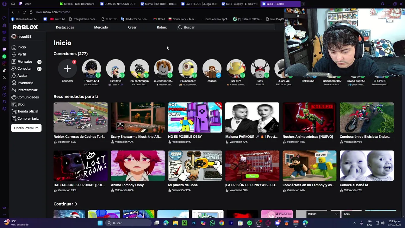The height and width of the screenshot is (228, 405).
Task: Open Robux in top navigation
Action: 162,27
